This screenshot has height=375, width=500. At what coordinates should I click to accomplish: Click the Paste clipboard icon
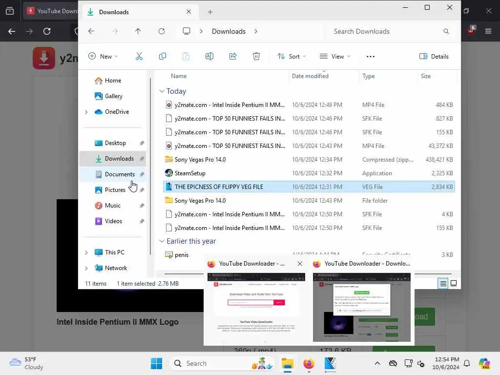(186, 57)
